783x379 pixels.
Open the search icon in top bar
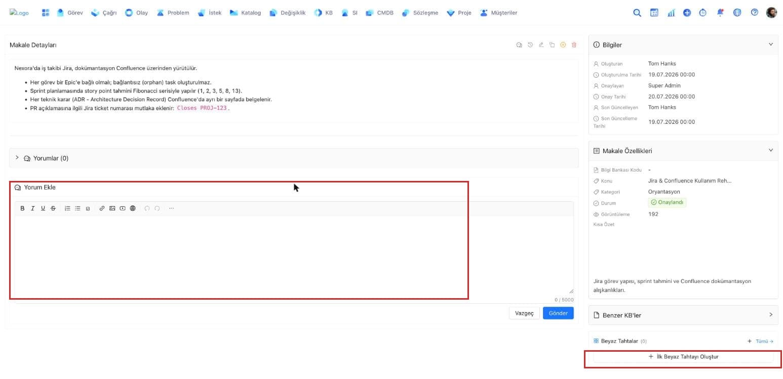coord(637,13)
